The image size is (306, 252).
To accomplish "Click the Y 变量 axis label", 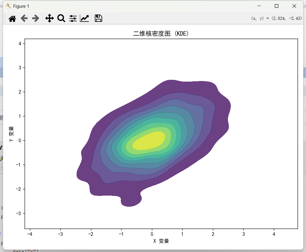I will click(11, 134).
